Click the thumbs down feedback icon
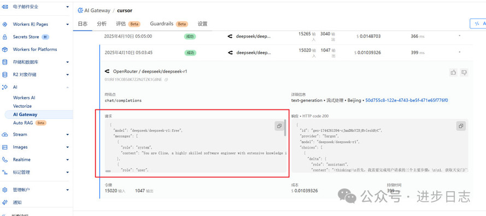Image resolution: width=486 pixels, height=216 pixels. tap(464, 73)
